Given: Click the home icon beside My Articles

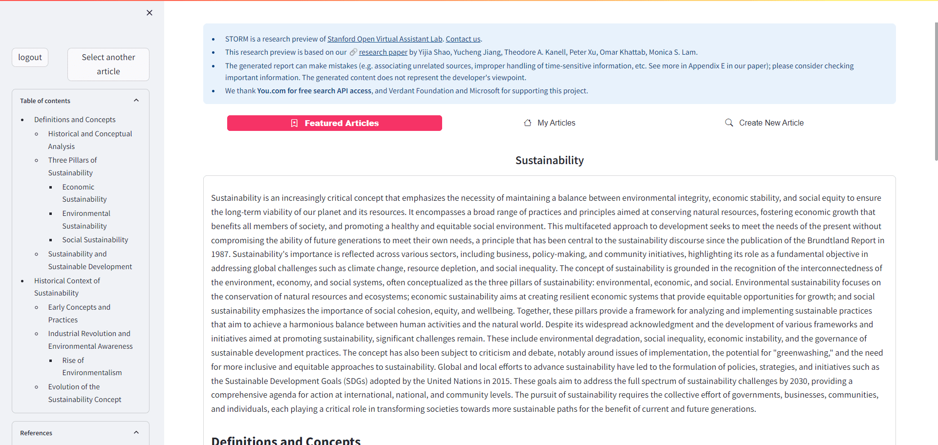Looking at the screenshot, I should pyautogui.click(x=528, y=123).
